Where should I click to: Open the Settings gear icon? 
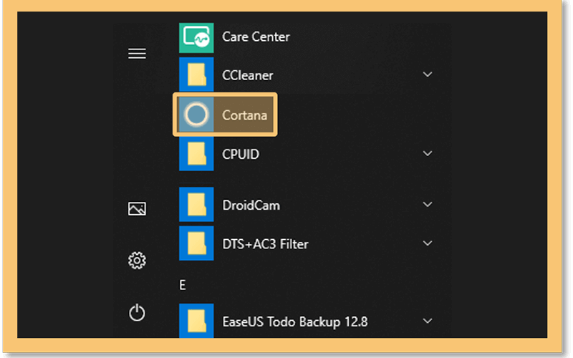pos(137,261)
